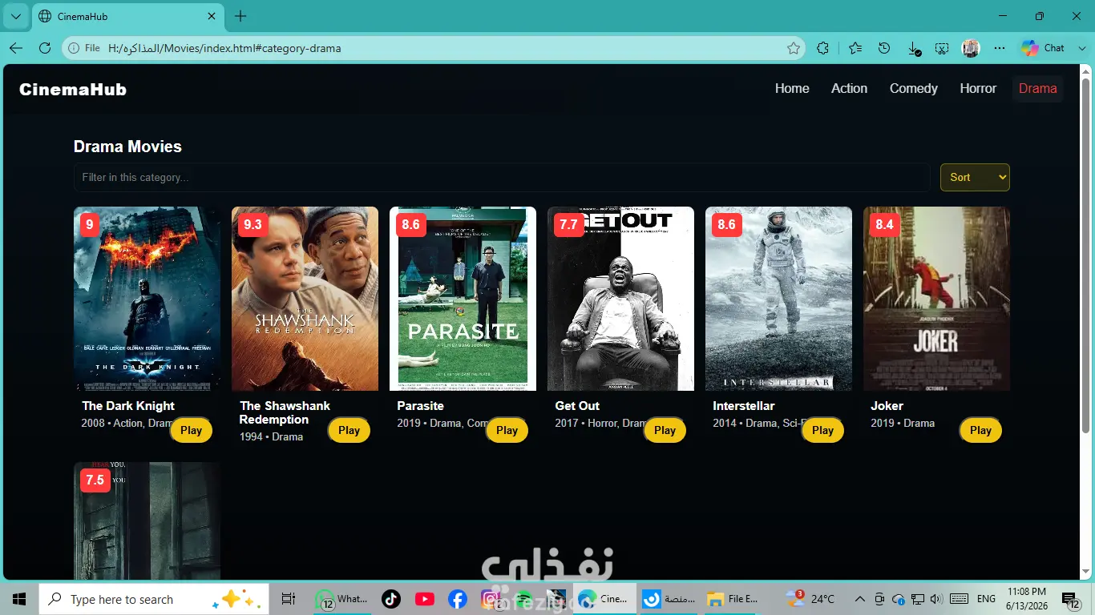Refresh the CinemaHub page
Image resolution: width=1095 pixels, height=615 pixels.
(x=45, y=48)
